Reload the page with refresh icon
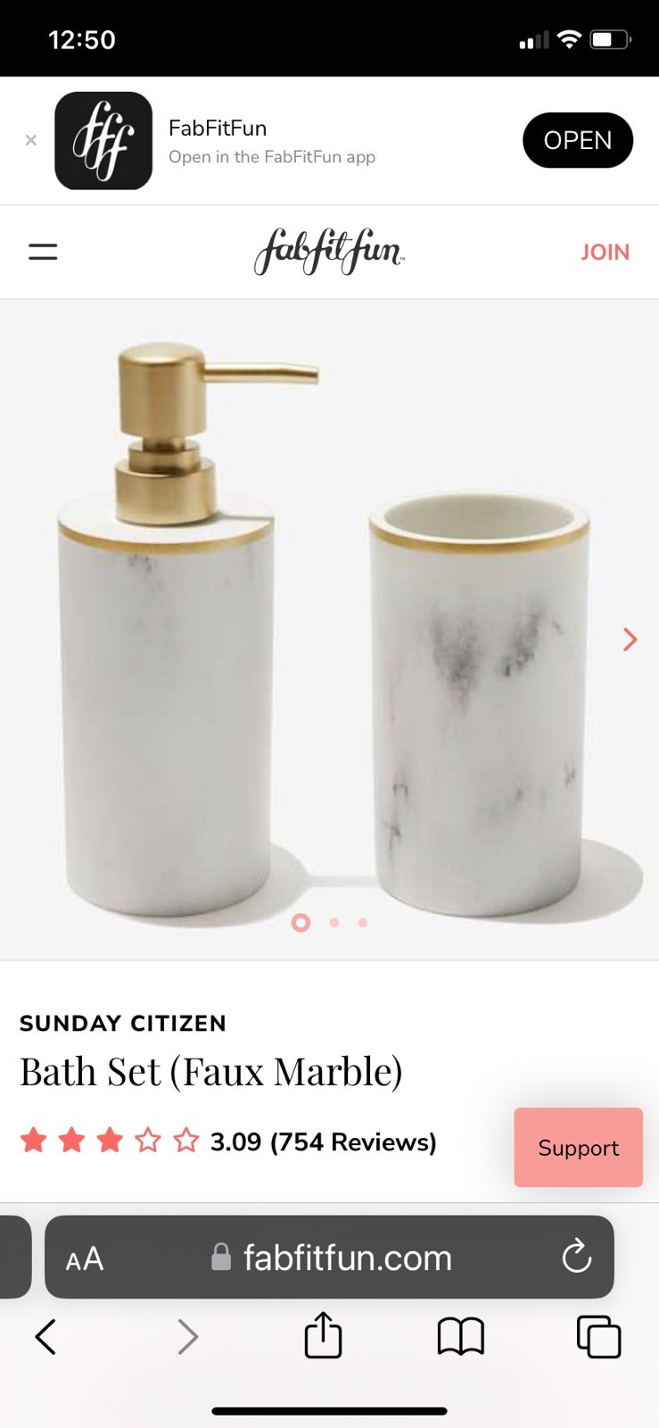 click(x=577, y=1257)
